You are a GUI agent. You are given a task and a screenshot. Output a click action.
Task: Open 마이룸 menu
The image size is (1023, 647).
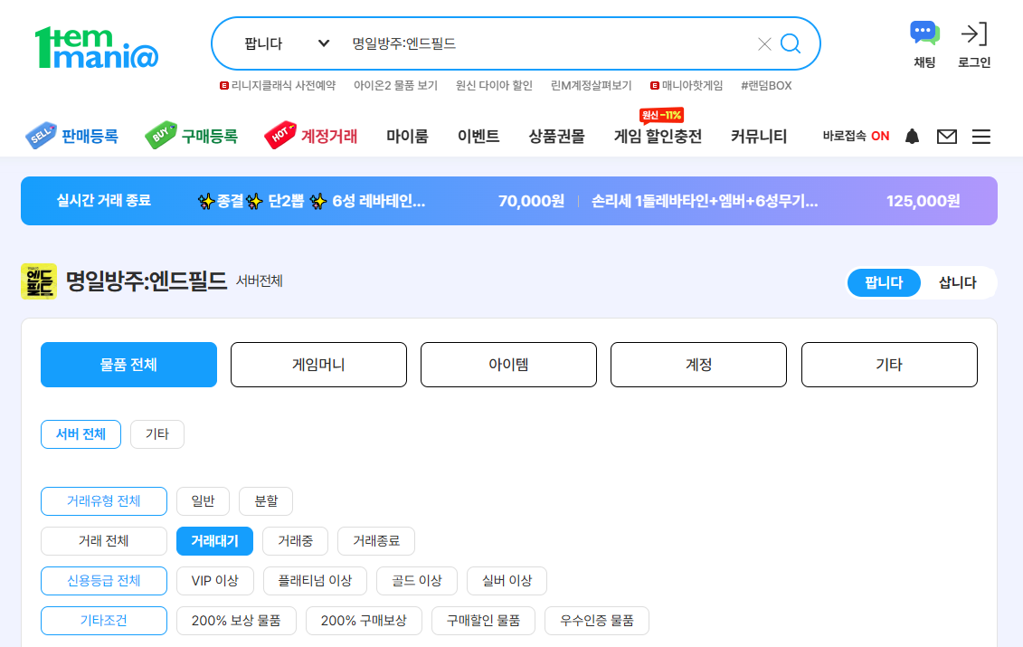click(x=407, y=137)
